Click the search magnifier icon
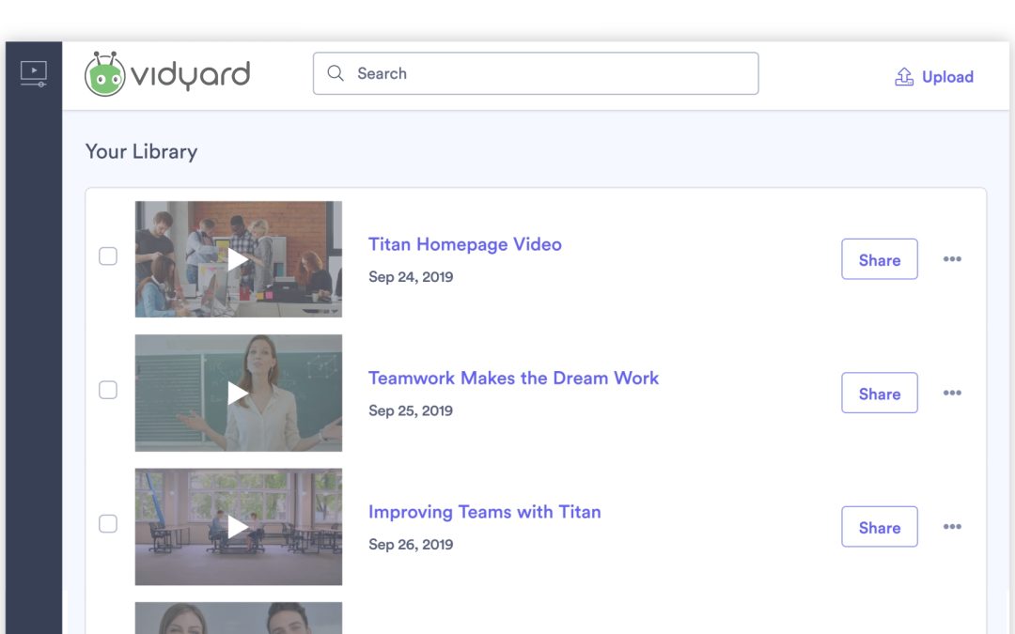The image size is (1015, 634). pyautogui.click(x=336, y=73)
